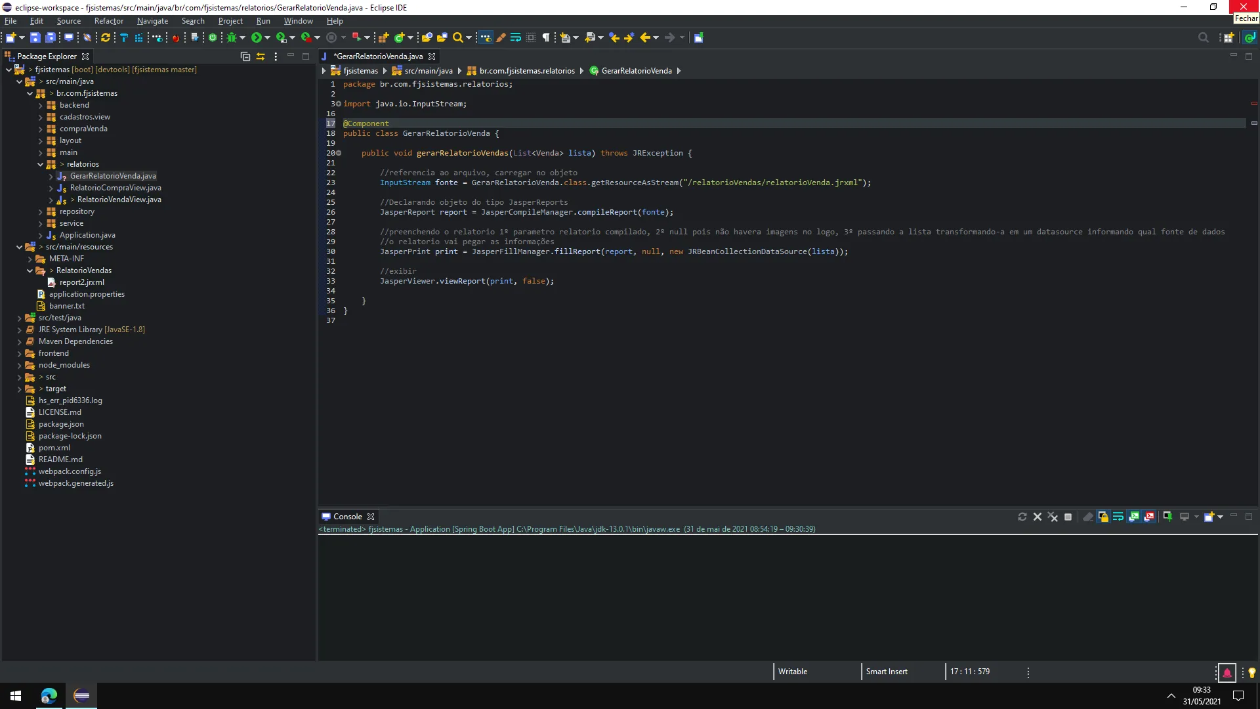1260x709 pixels.
Task: Click the Debug bug icon
Action: tap(232, 37)
